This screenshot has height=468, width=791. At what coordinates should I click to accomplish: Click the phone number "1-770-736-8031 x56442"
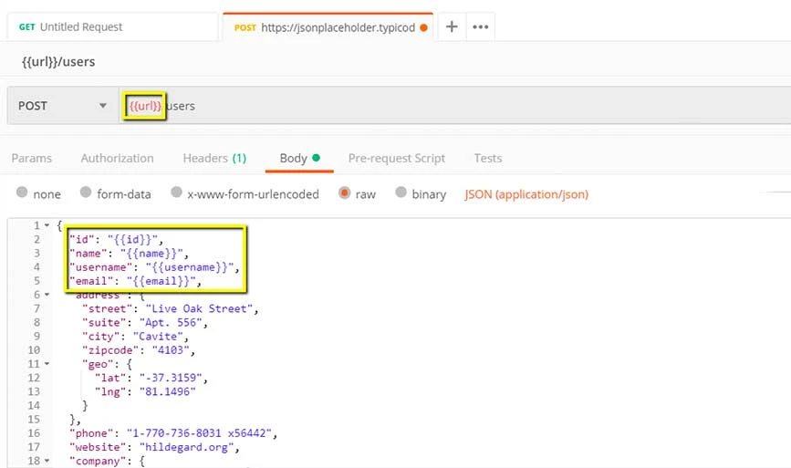(x=199, y=432)
